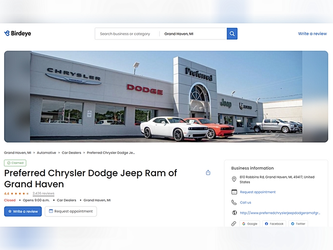The width and height of the screenshot is (333, 250).
Task: Open the Twitter profile link button
Action: tap(298, 224)
